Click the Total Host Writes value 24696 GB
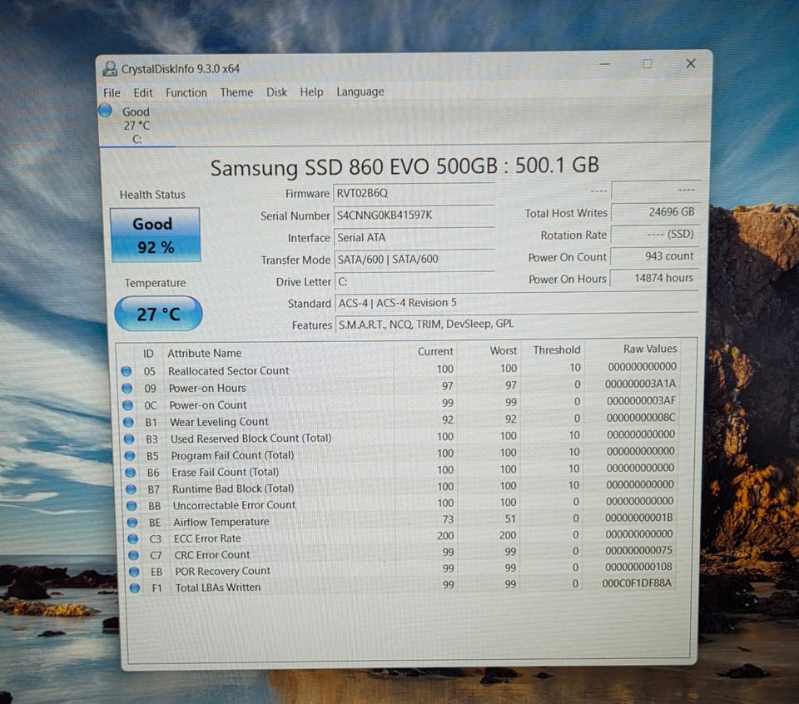Viewport: 799px width, 704px height. pos(654,212)
